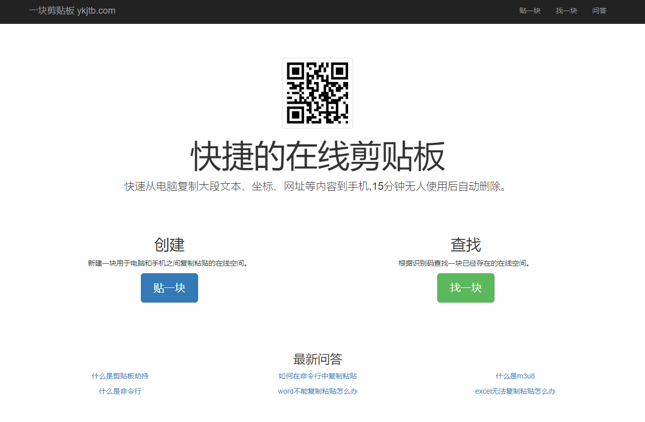Click the blue 贴一块 button
Viewport: 645px width, 422px height.
(x=169, y=288)
